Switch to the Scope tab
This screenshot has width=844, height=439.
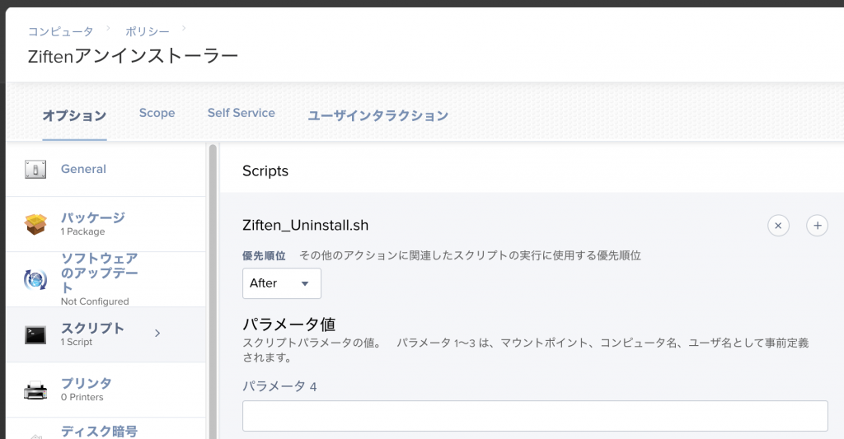[157, 113]
